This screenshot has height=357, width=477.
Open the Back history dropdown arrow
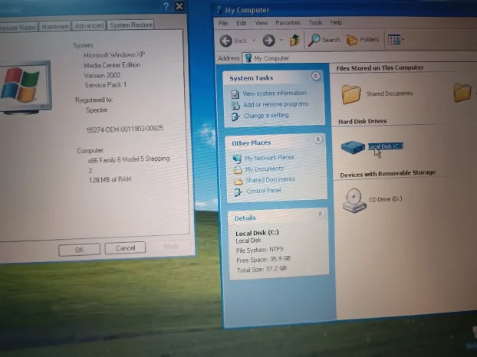click(253, 40)
